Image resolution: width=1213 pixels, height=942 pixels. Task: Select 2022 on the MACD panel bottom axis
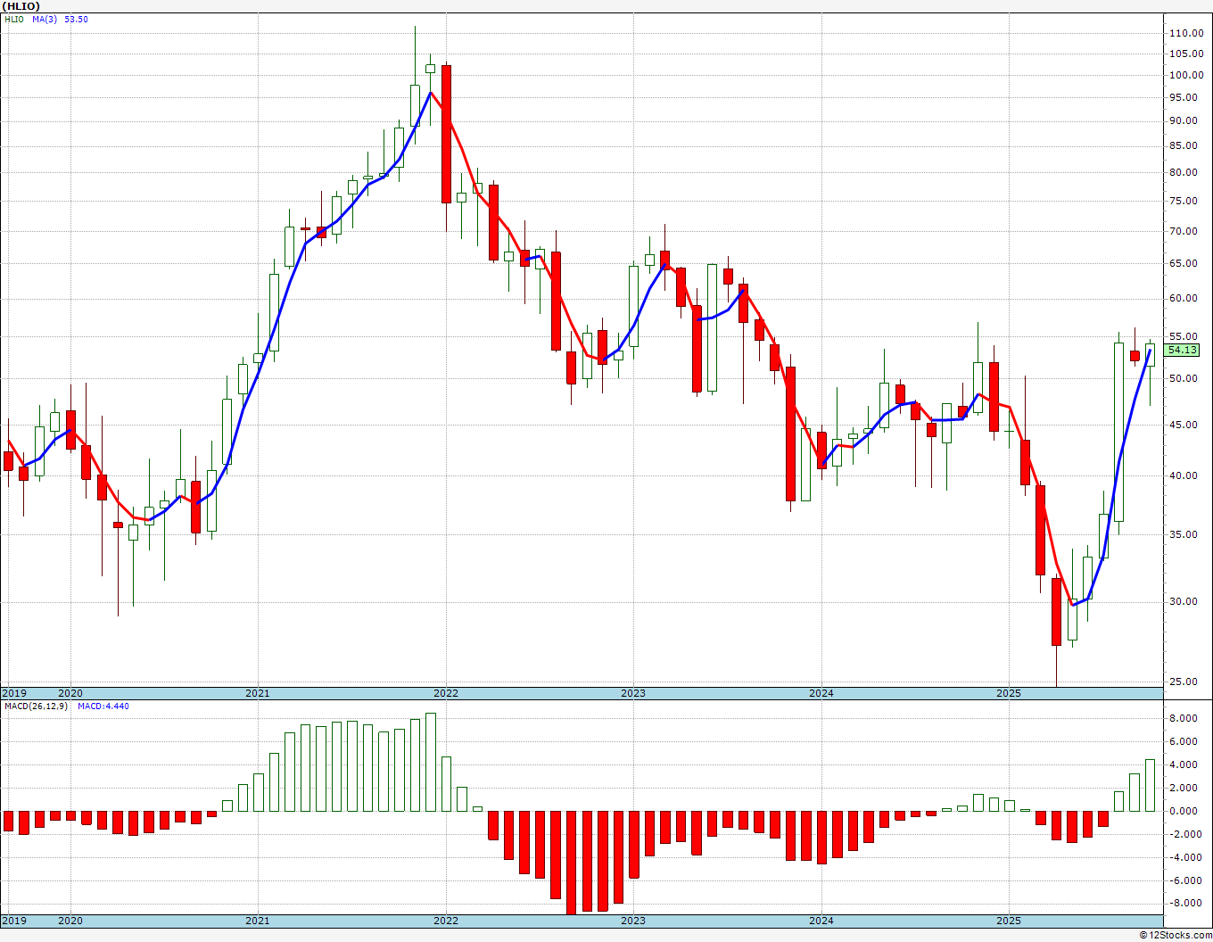coord(446,921)
